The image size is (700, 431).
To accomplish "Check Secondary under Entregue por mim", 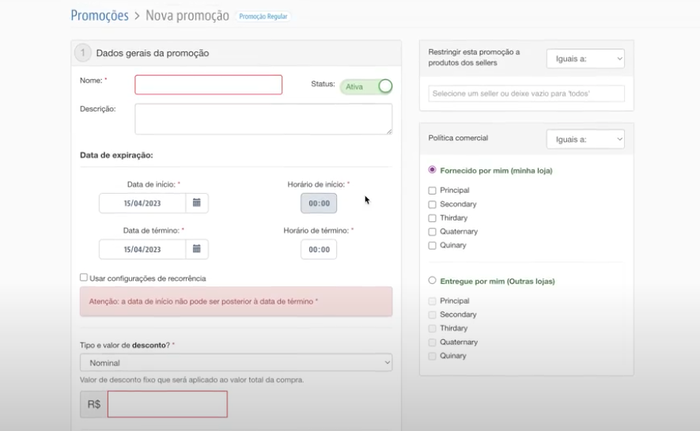I will click(432, 315).
